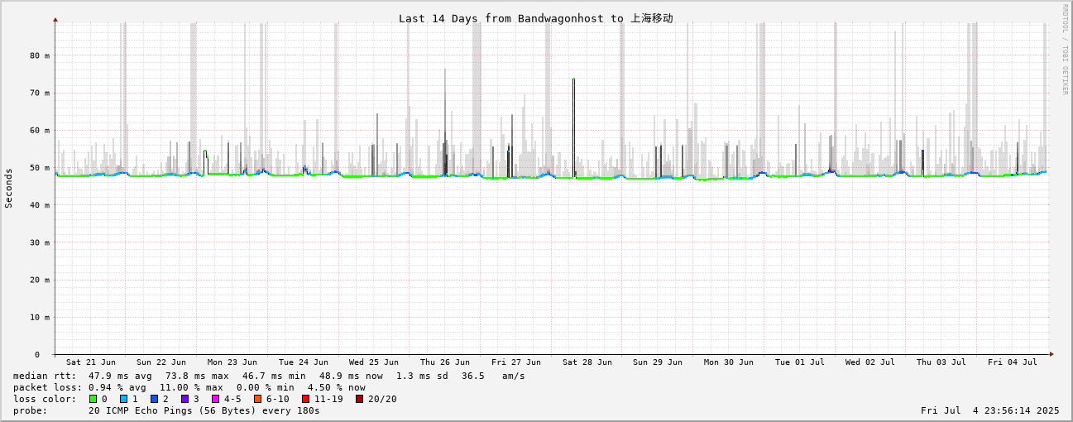Image resolution: width=1073 pixels, height=422 pixels.
Task: Click the '70 m' y-axis value
Action: [x=40, y=93]
